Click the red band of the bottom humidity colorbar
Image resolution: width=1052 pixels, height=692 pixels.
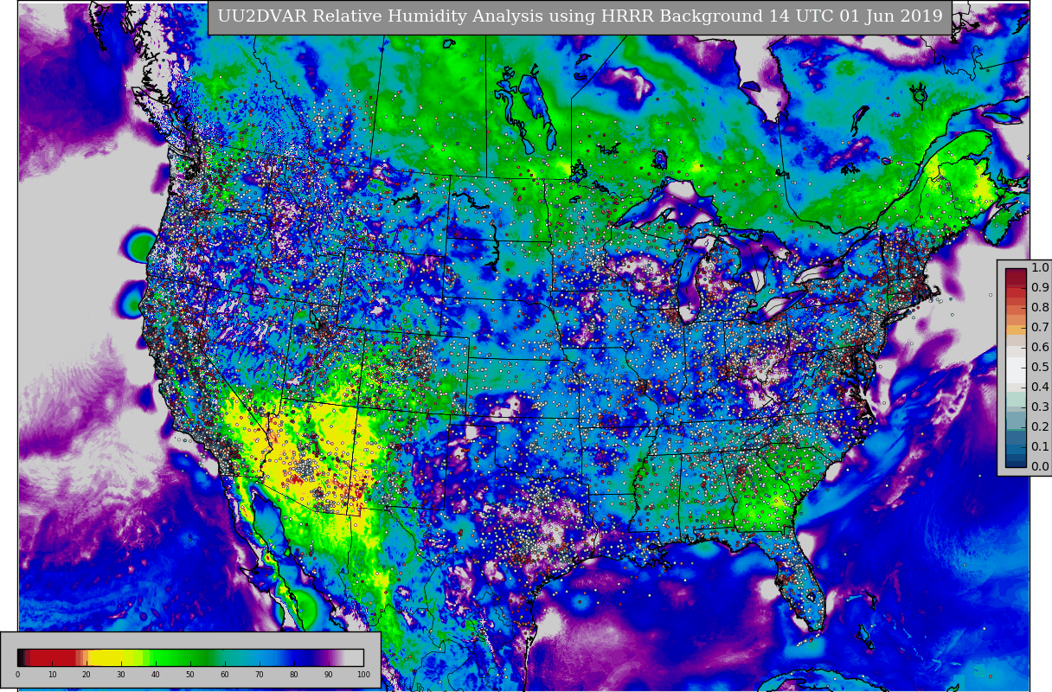[54, 657]
